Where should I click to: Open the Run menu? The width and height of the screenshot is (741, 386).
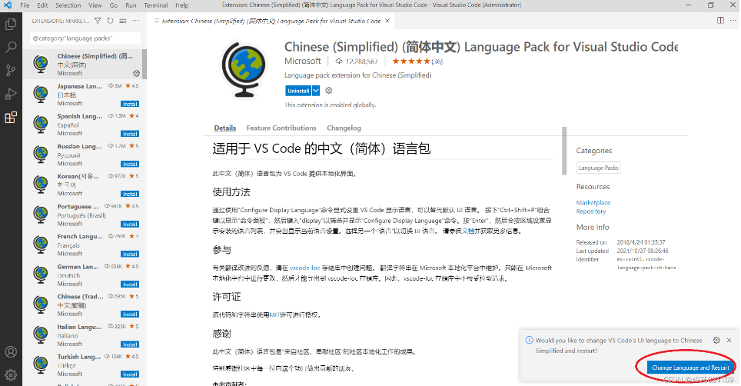click(131, 5)
